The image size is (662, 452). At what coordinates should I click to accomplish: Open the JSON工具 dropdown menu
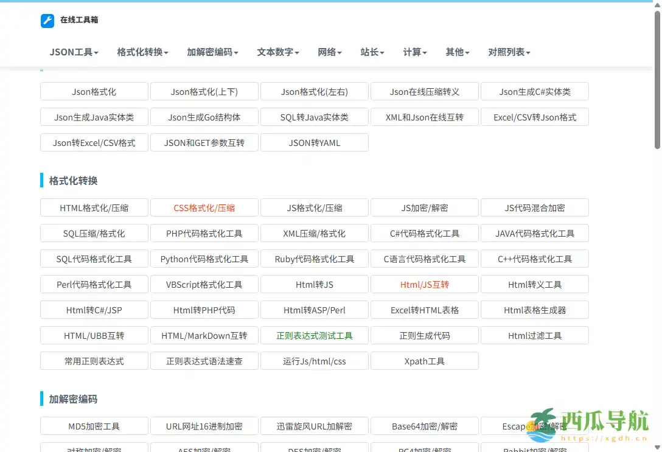pos(73,52)
